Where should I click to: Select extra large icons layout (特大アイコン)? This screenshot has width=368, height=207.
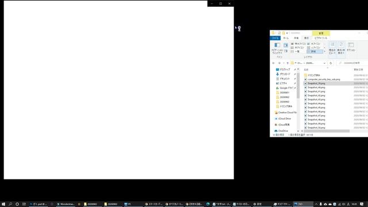click(298, 44)
